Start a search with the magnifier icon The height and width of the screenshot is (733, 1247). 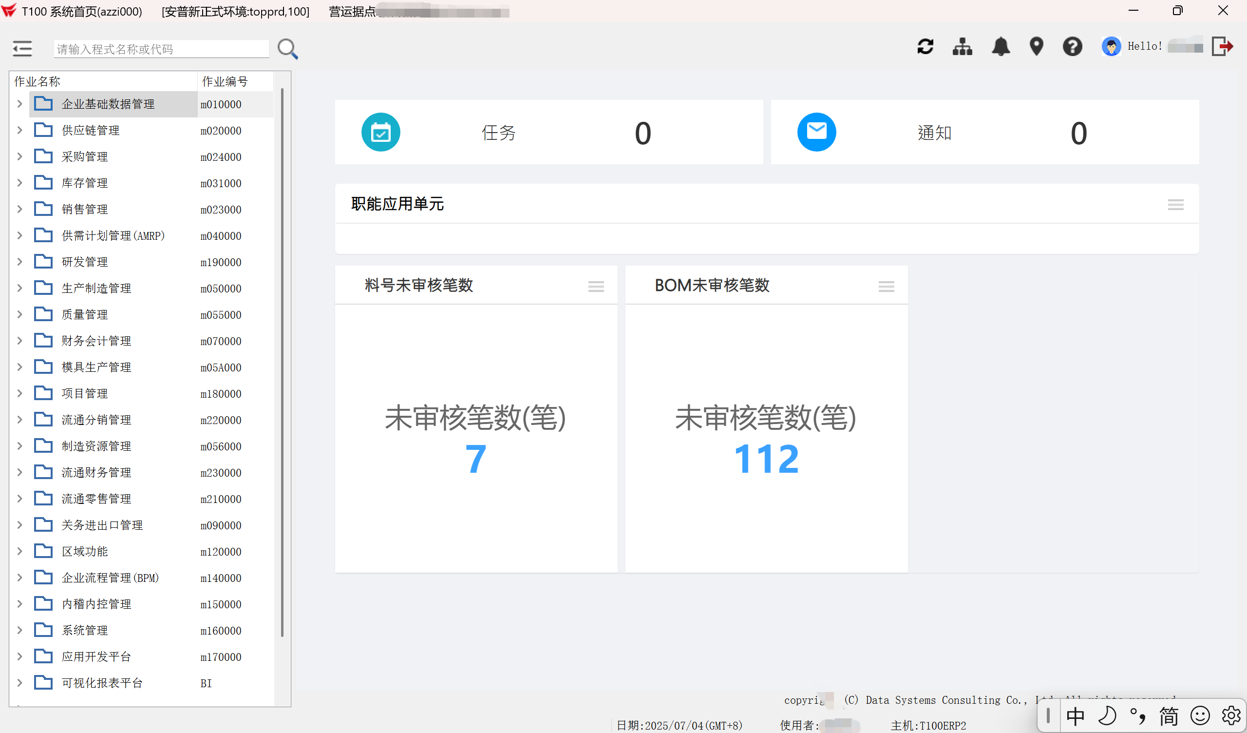click(x=287, y=48)
